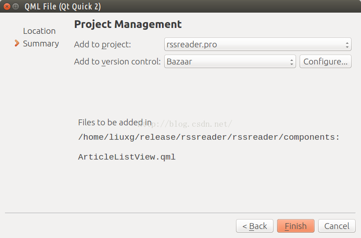Viewport: 361px width, 238px height.
Task: Open version control settings with Configure...
Action: 325,61
